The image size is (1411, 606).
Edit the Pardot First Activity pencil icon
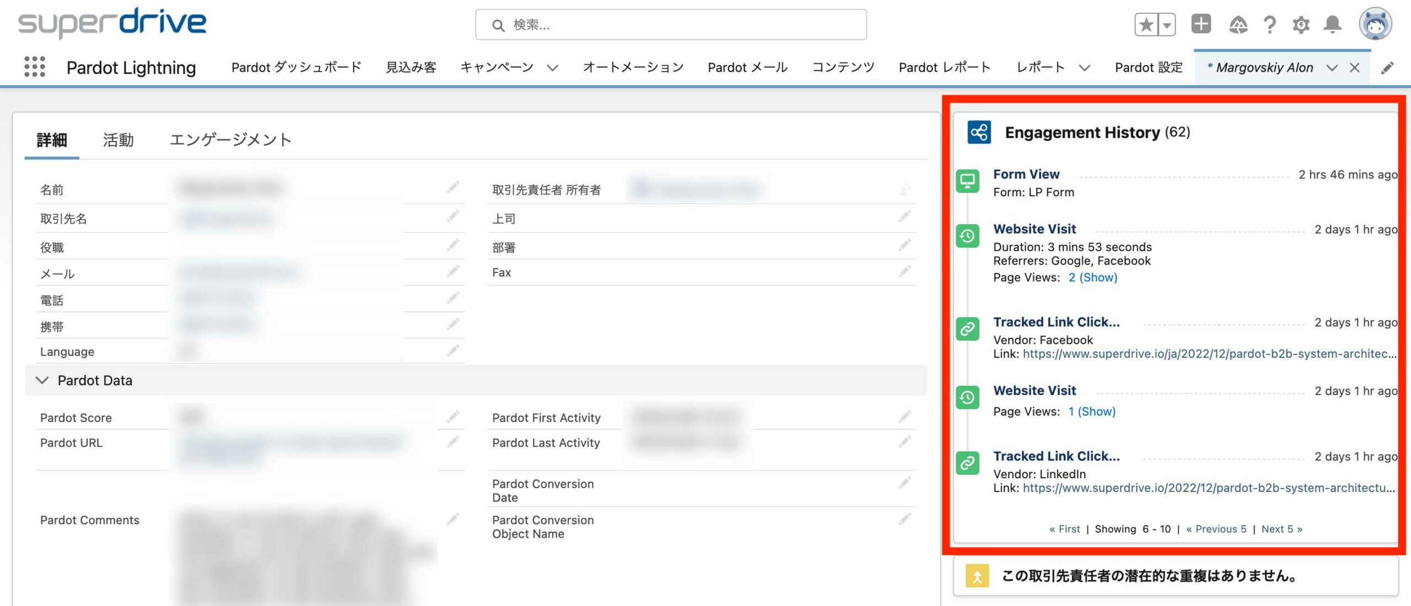tap(904, 416)
